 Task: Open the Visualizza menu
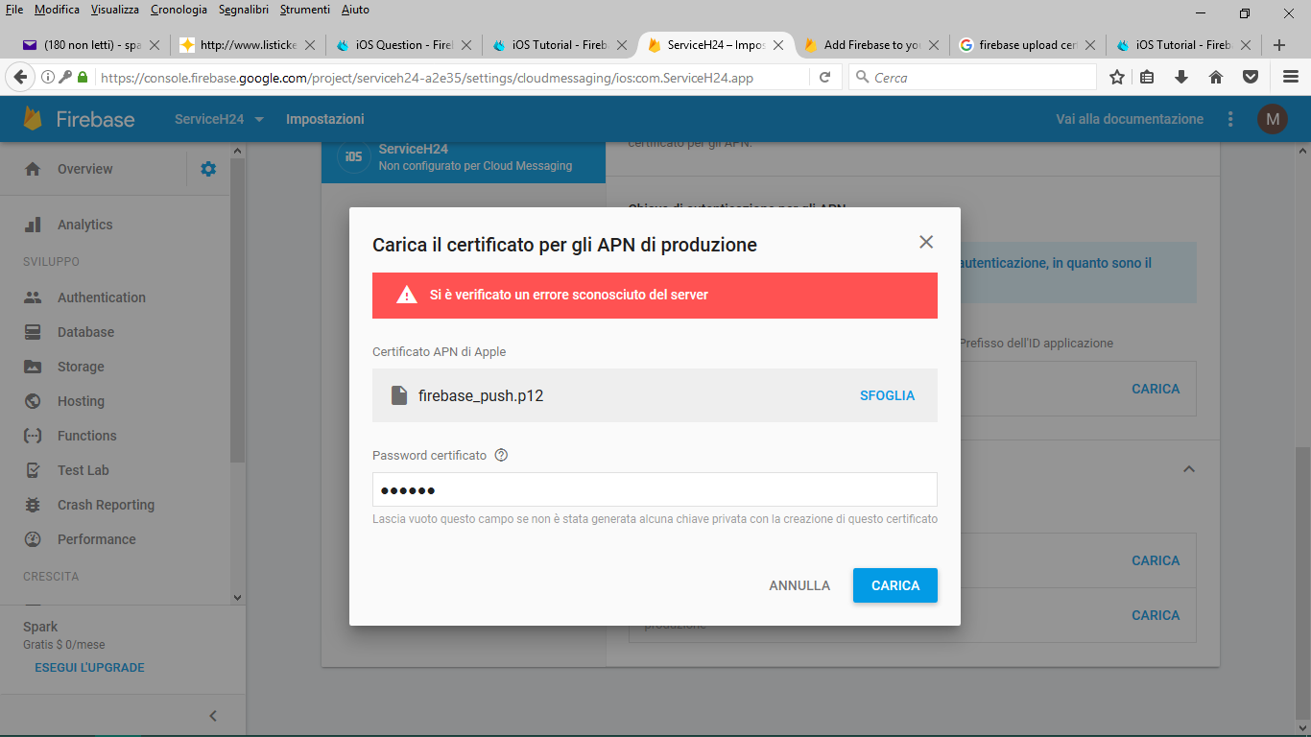[115, 10]
